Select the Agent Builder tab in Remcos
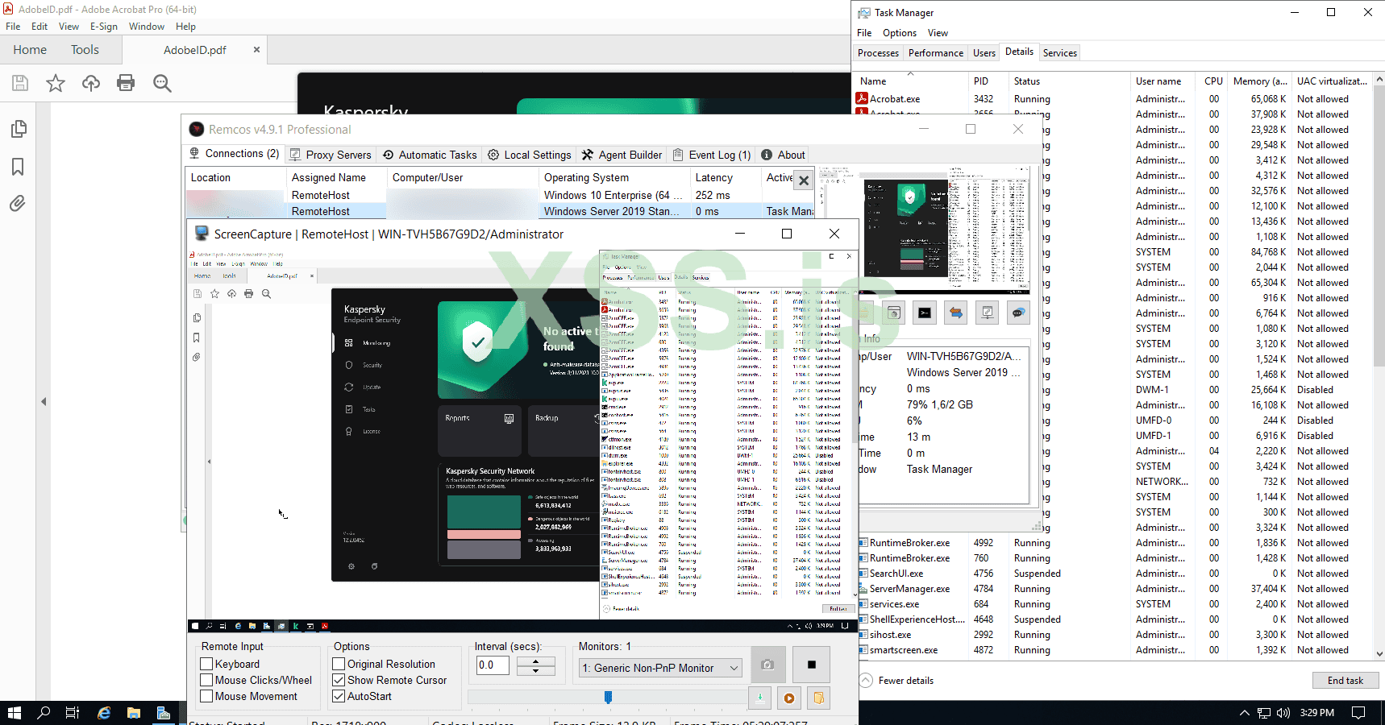The width and height of the screenshot is (1385, 725). coord(622,155)
